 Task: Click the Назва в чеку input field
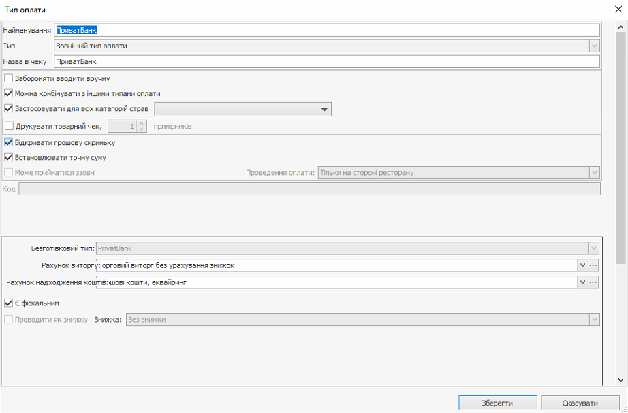327,62
